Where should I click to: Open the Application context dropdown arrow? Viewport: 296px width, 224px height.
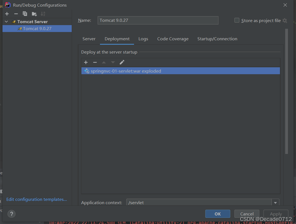(x=276, y=202)
